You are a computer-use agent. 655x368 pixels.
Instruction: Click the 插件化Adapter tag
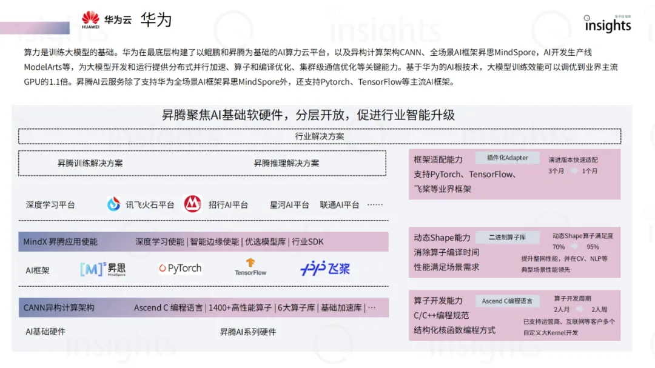pyautogui.click(x=507, y=158)
